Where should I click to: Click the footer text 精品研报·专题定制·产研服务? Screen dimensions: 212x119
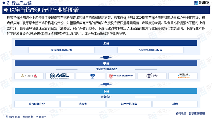(x=28, y=117)
